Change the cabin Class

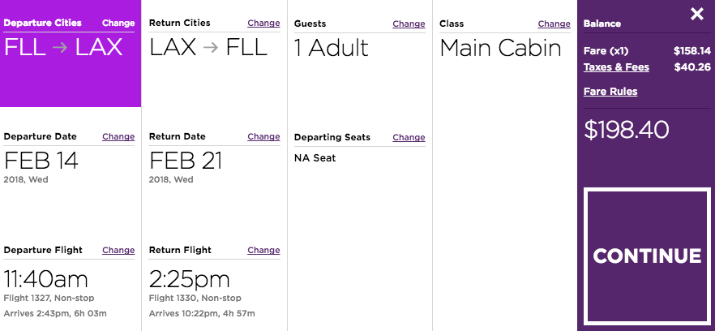(x=554, y=24)
